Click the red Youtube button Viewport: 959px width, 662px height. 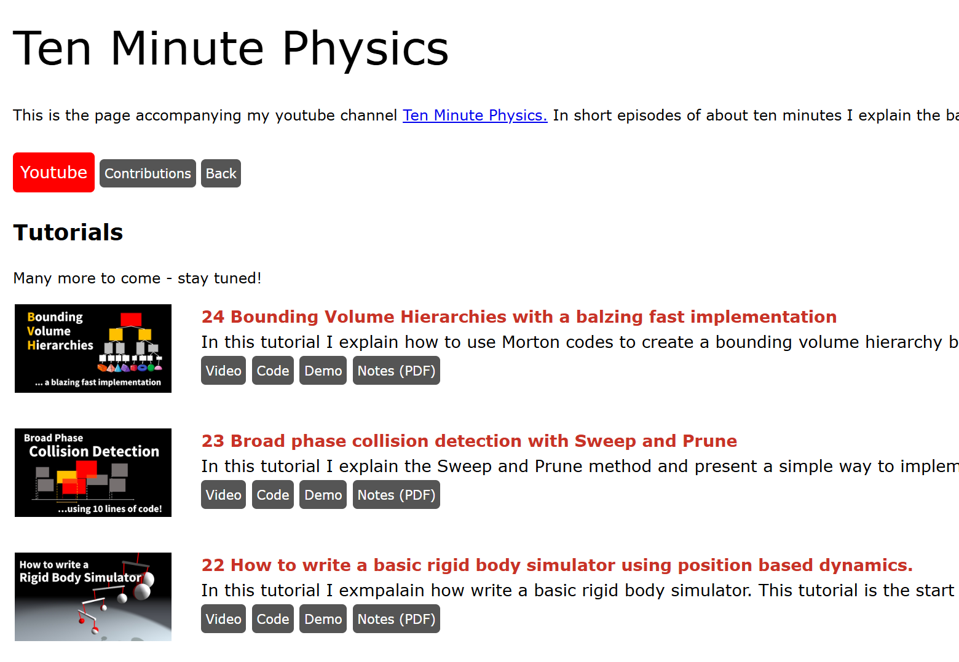click(x=53, y=173)
